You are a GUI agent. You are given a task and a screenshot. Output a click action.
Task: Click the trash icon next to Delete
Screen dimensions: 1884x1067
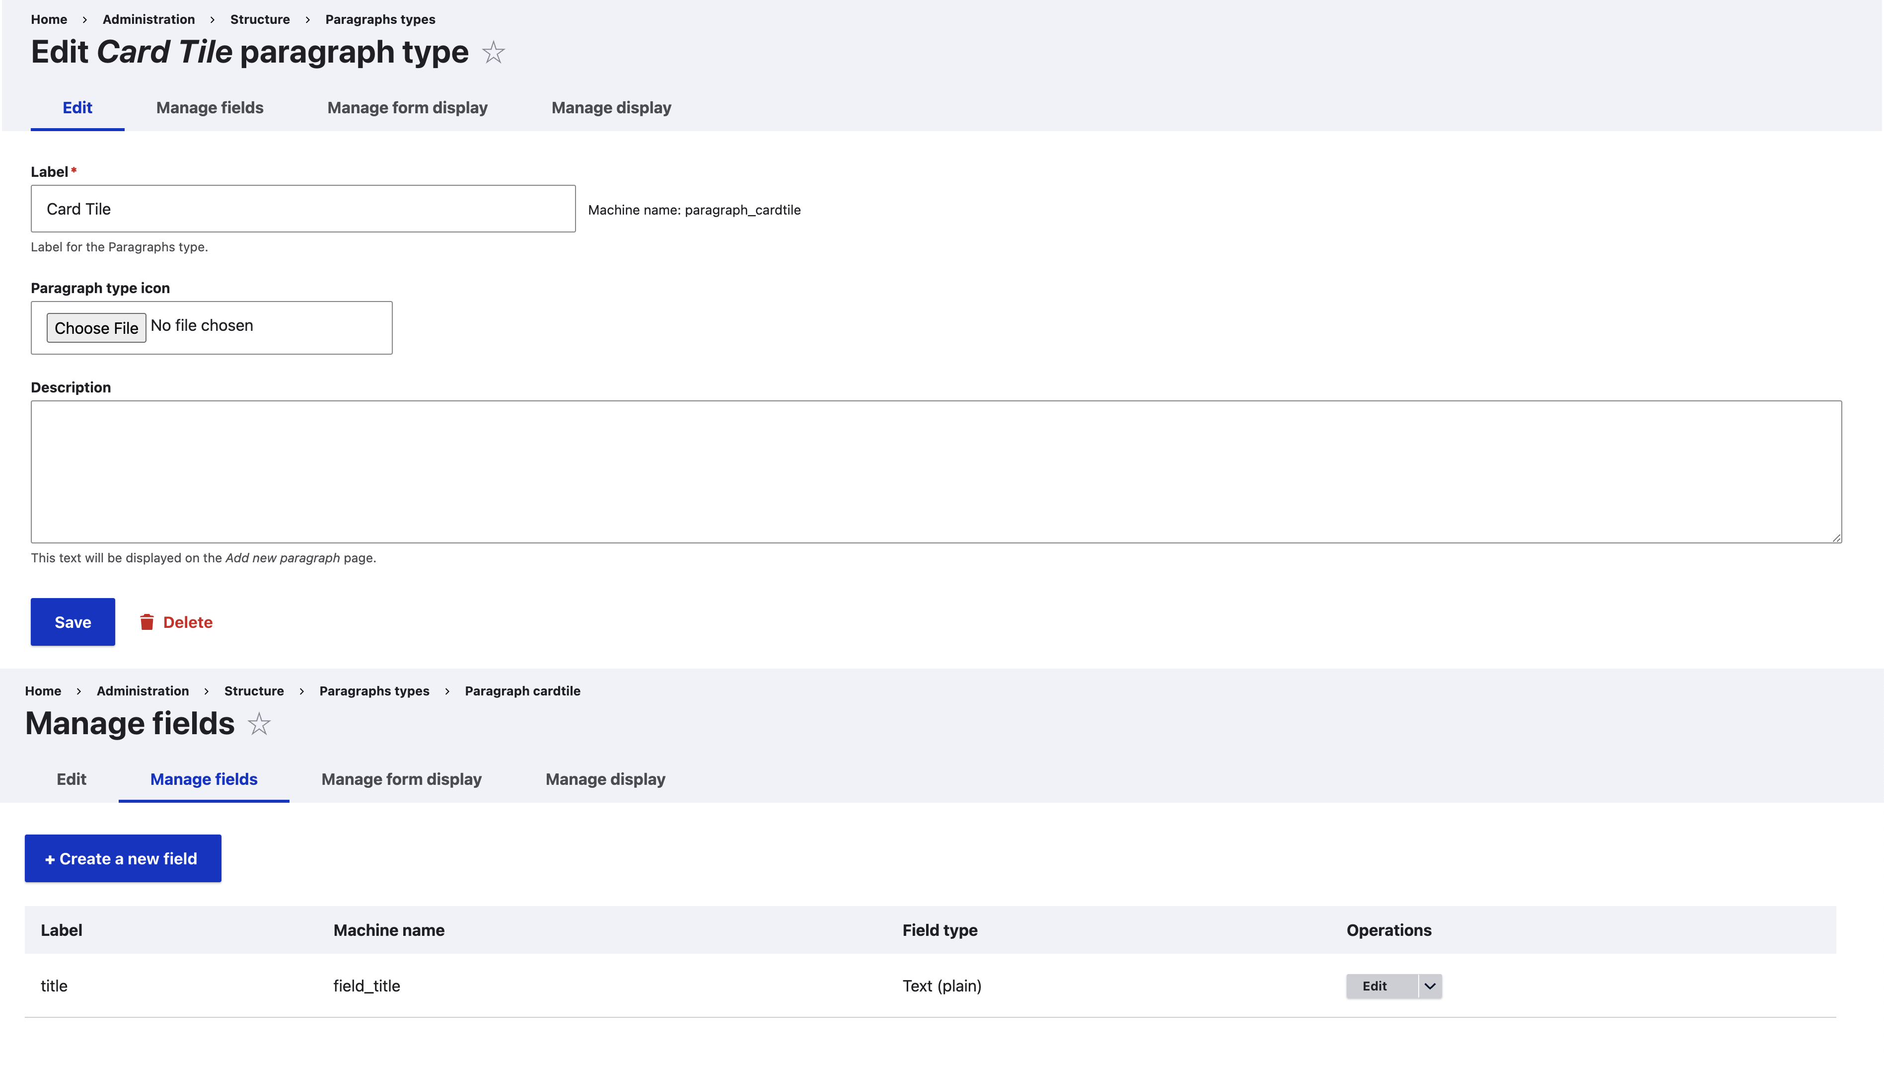point(146,622)
